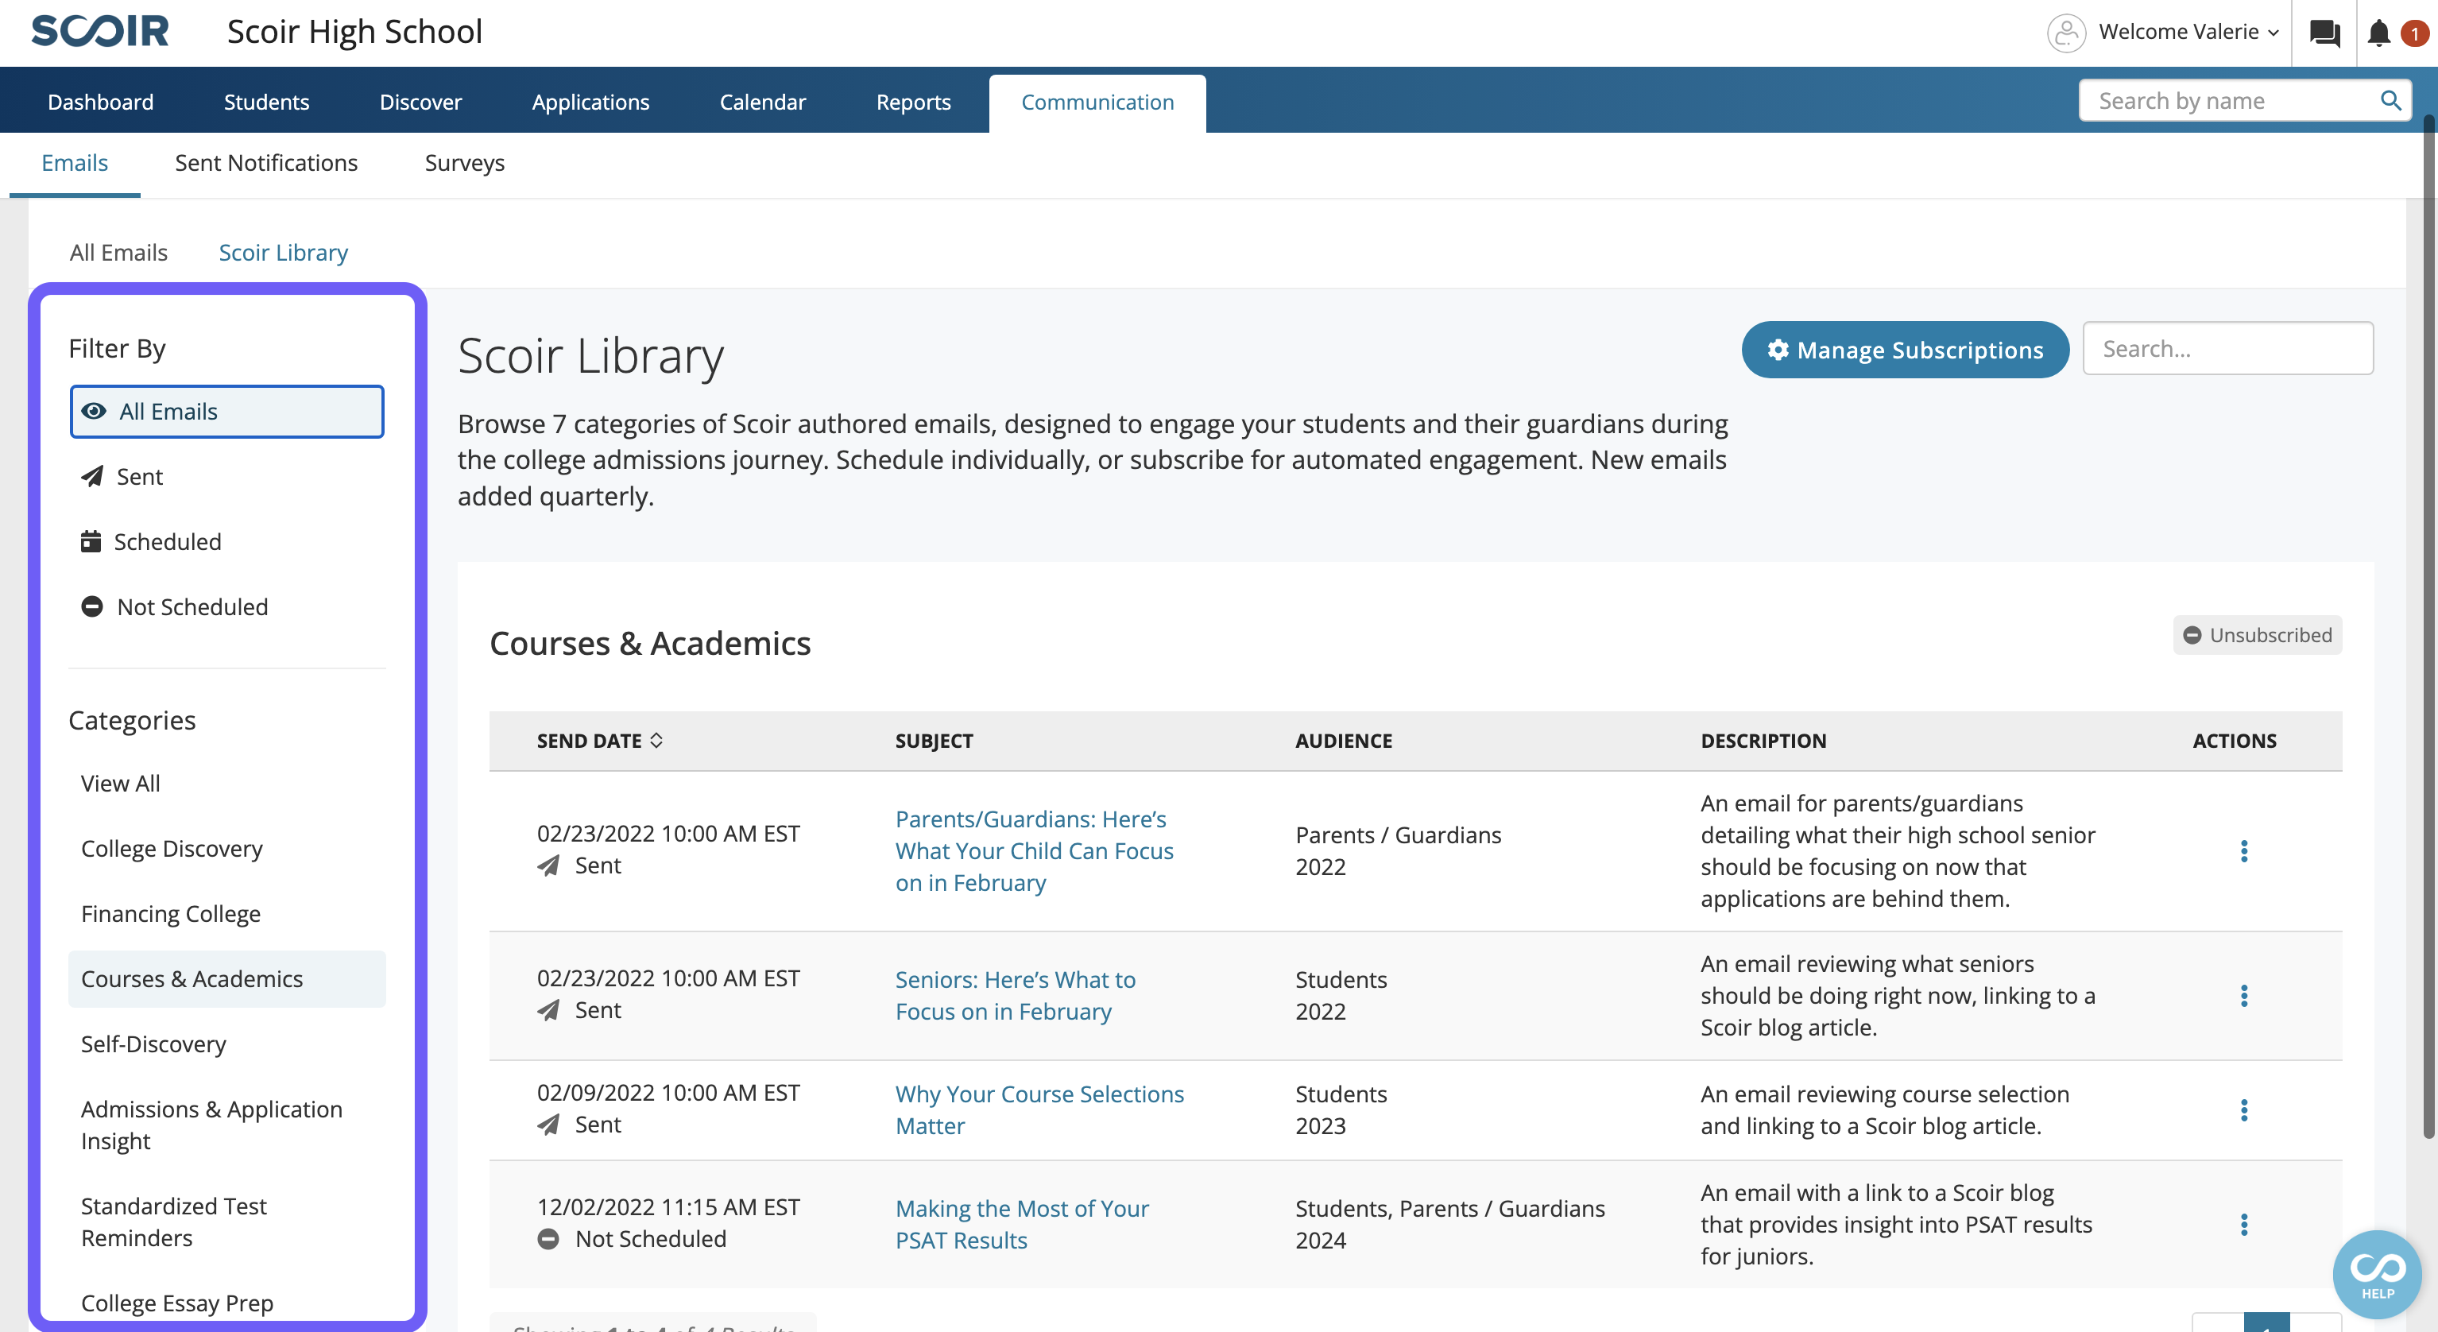2438x1332 pixels.
Task: Switch to Sent Notifications sub-tab
Action: pyautogui.click(x=266, y=164)
